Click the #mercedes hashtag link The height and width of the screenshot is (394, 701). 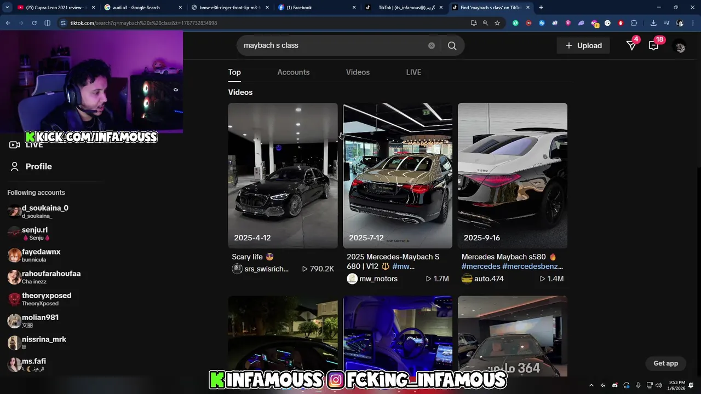481,266
